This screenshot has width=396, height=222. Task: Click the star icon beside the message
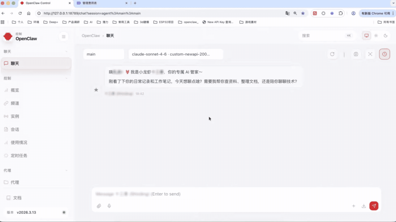tap(96, 90)
